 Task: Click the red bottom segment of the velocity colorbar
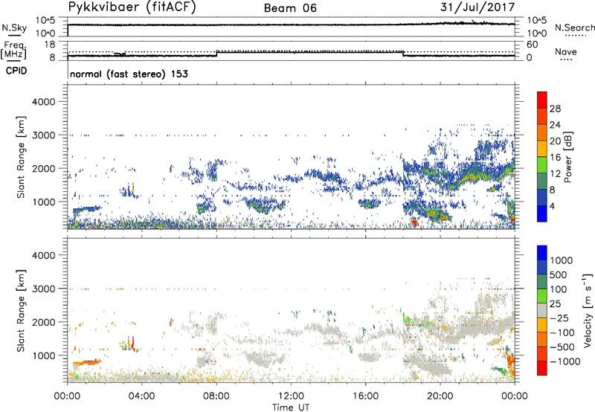pyautogui.click(x=542, y=368)
